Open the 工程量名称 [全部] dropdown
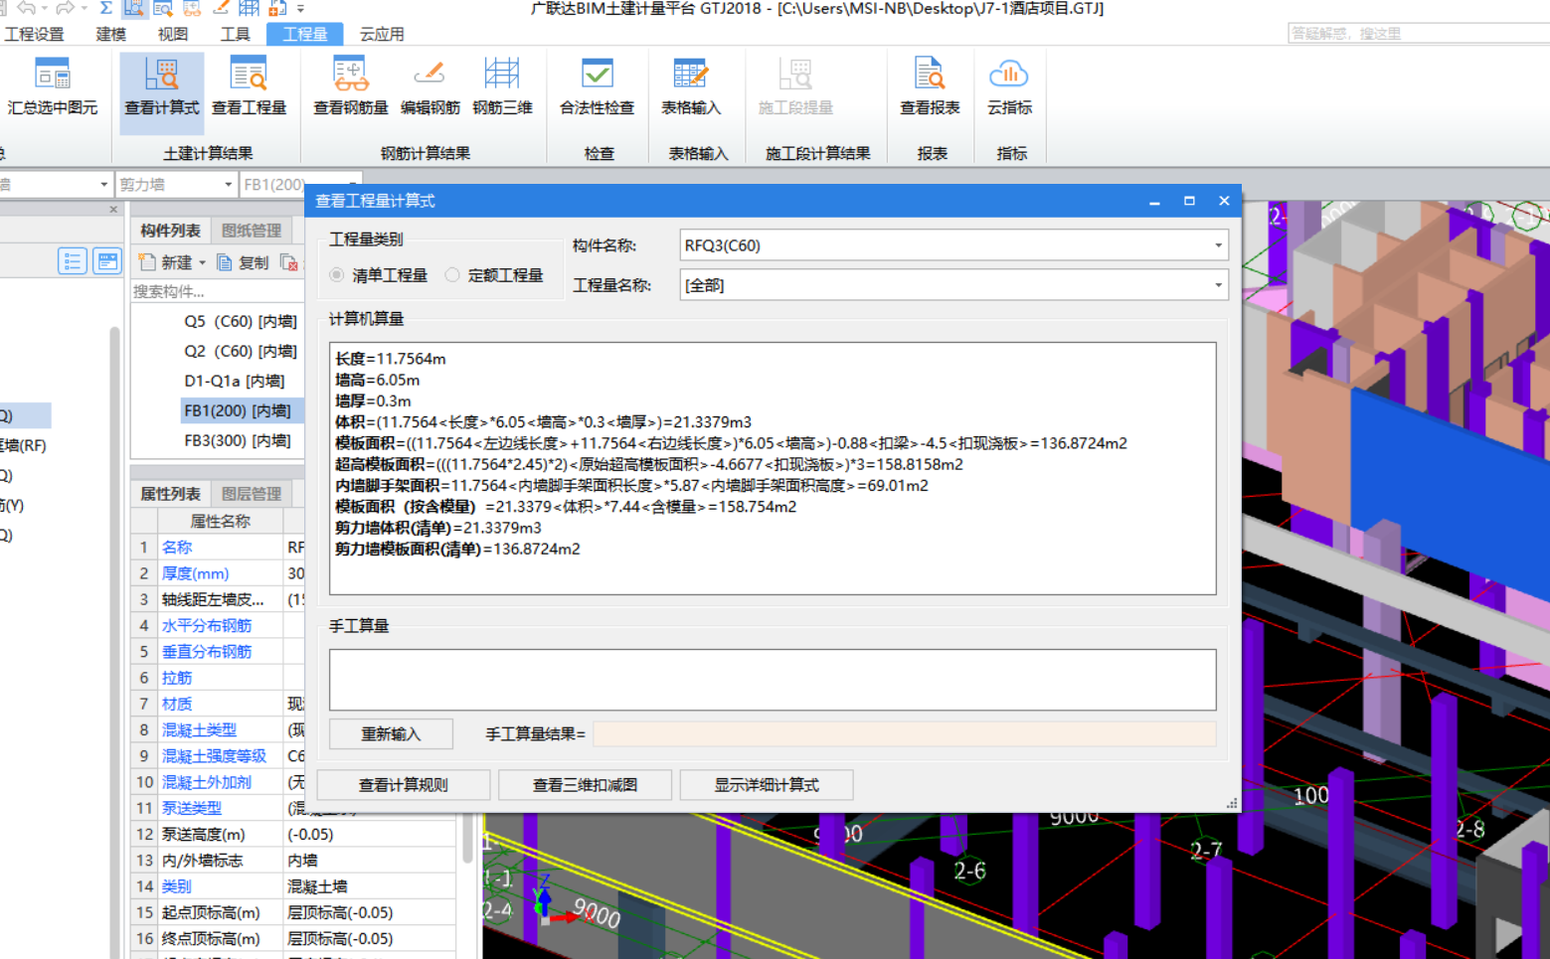The image size is (1550, 959). click(x=1218, y=285)
